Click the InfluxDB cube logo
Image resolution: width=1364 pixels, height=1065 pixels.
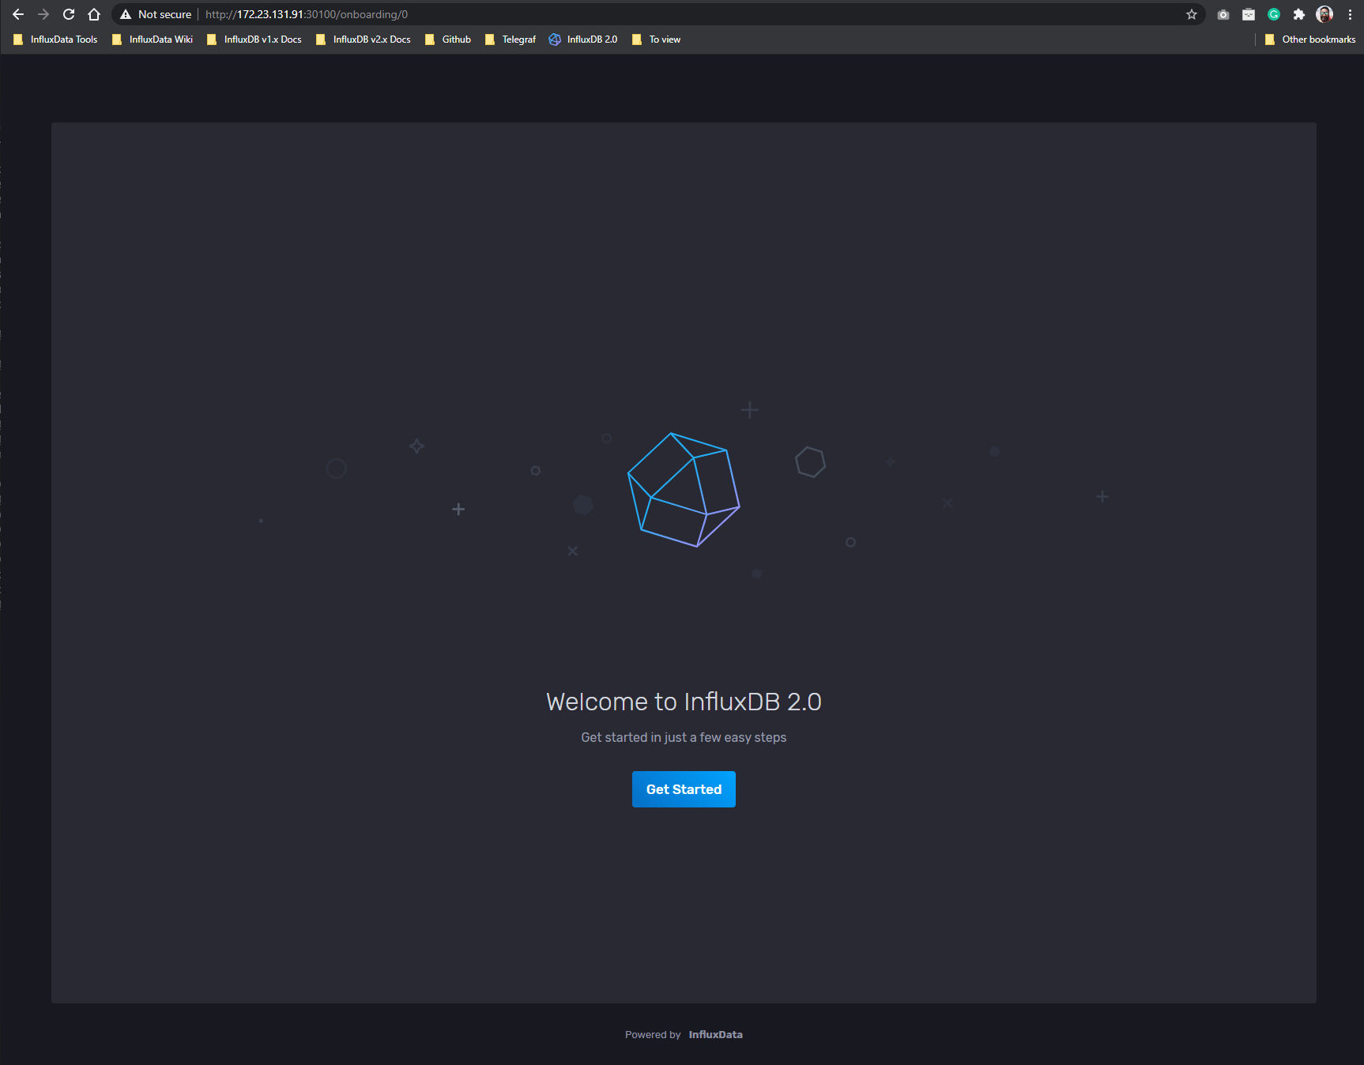click(684, 490)
